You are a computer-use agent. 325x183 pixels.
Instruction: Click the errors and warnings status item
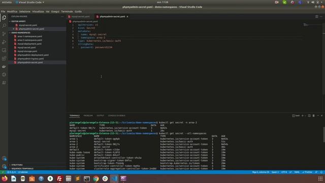click(11, 172)
